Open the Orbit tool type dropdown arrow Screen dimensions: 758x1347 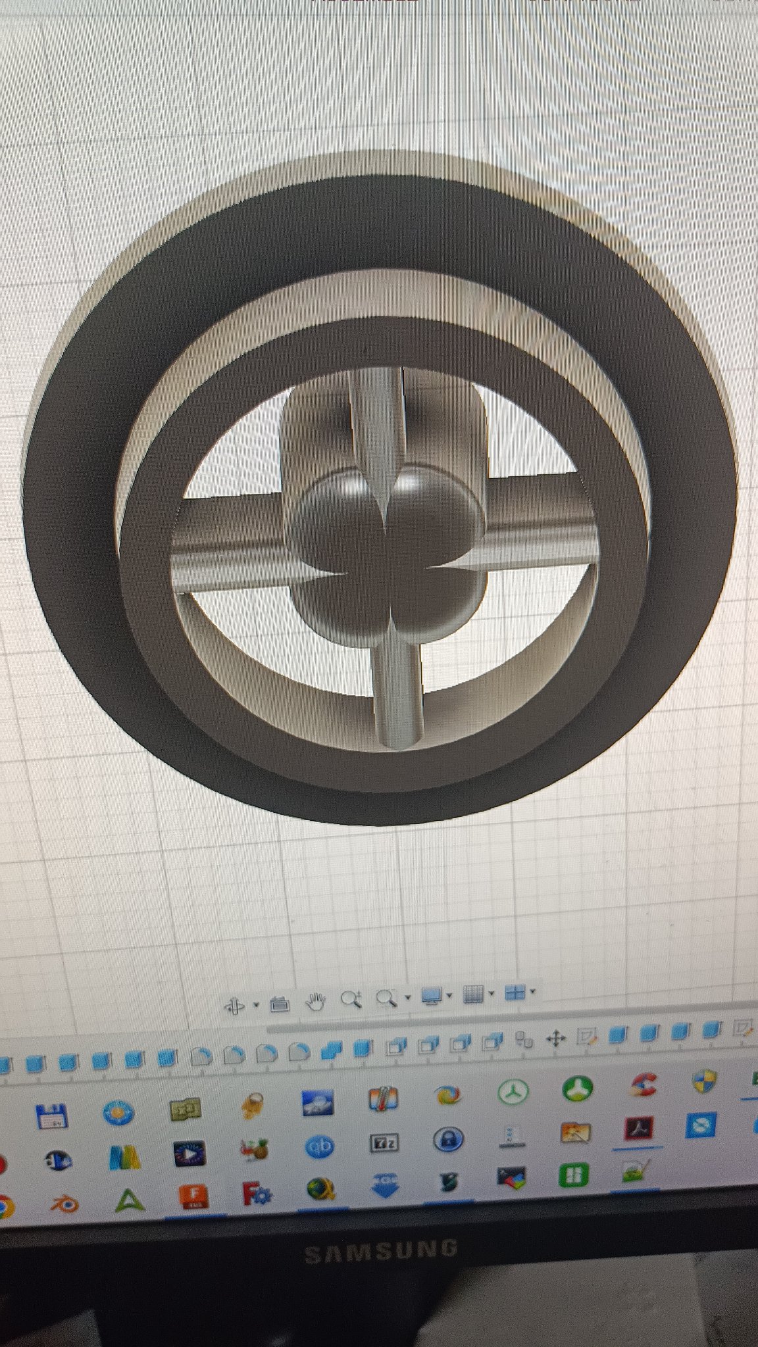click(x=256, y=1005)
